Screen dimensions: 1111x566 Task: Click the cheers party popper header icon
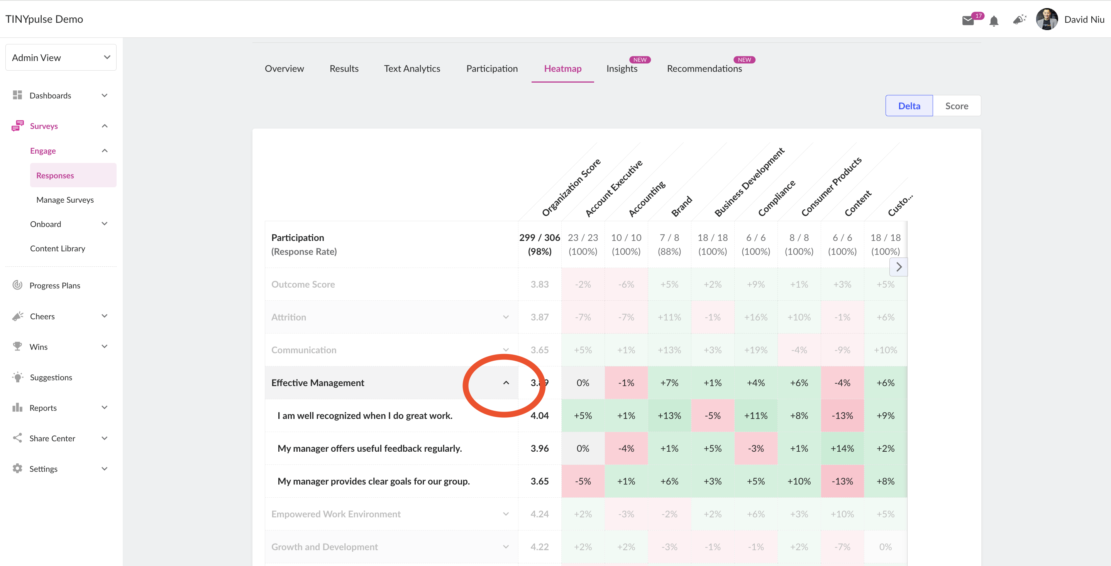point(1019,19)
